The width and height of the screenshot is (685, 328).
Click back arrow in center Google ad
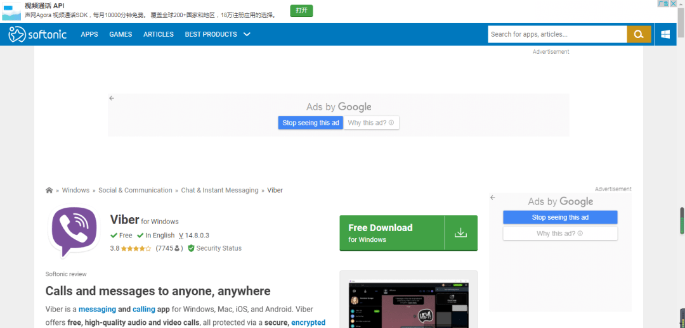(x=112, y=98)
